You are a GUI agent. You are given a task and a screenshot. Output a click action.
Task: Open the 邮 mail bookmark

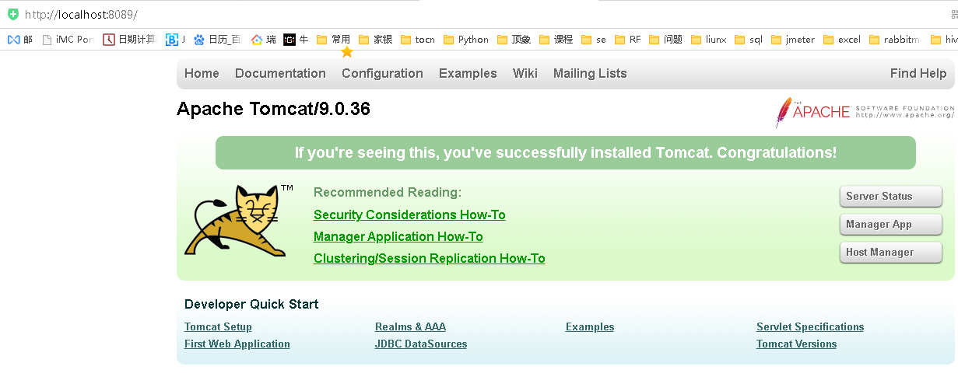pyautogui.click(x=20, y=40)
